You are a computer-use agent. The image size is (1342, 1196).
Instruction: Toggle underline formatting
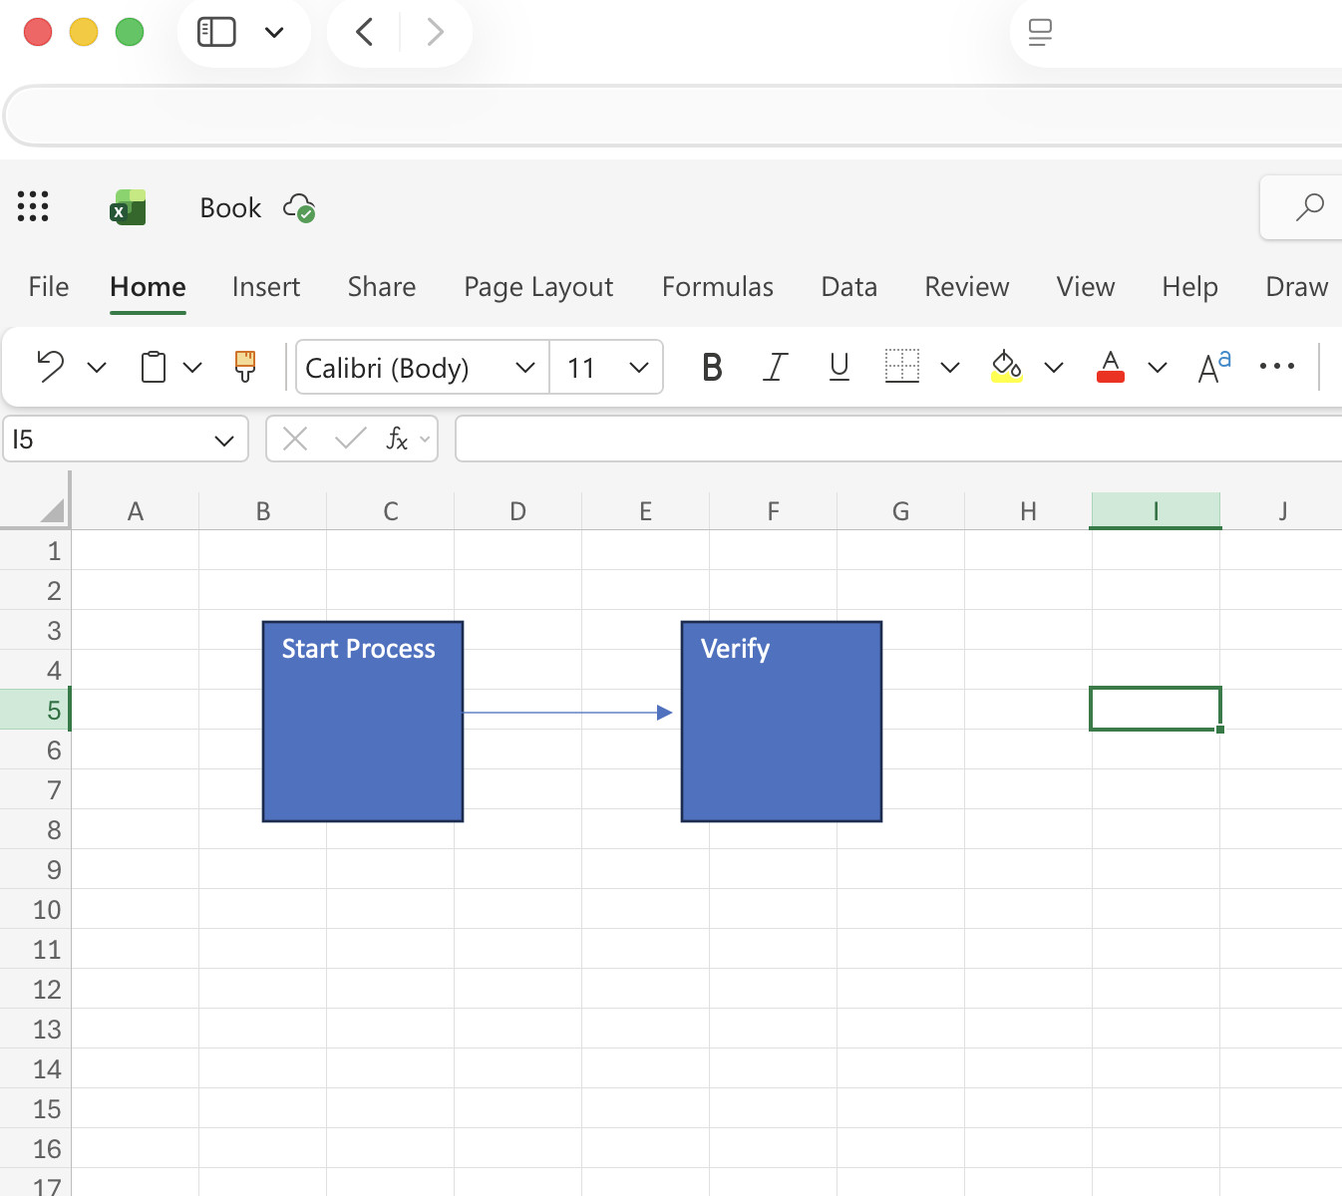[839, 367]
